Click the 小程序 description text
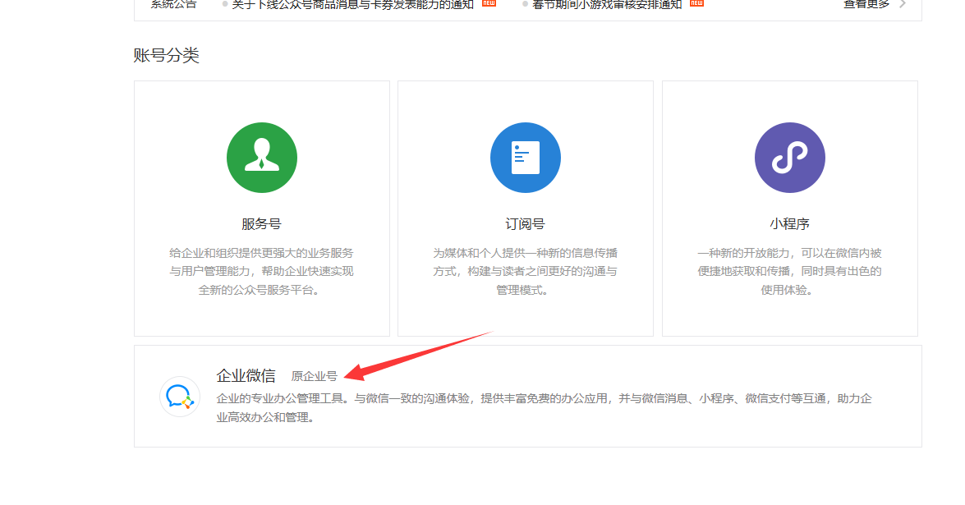965x505 pixels. 789,271
